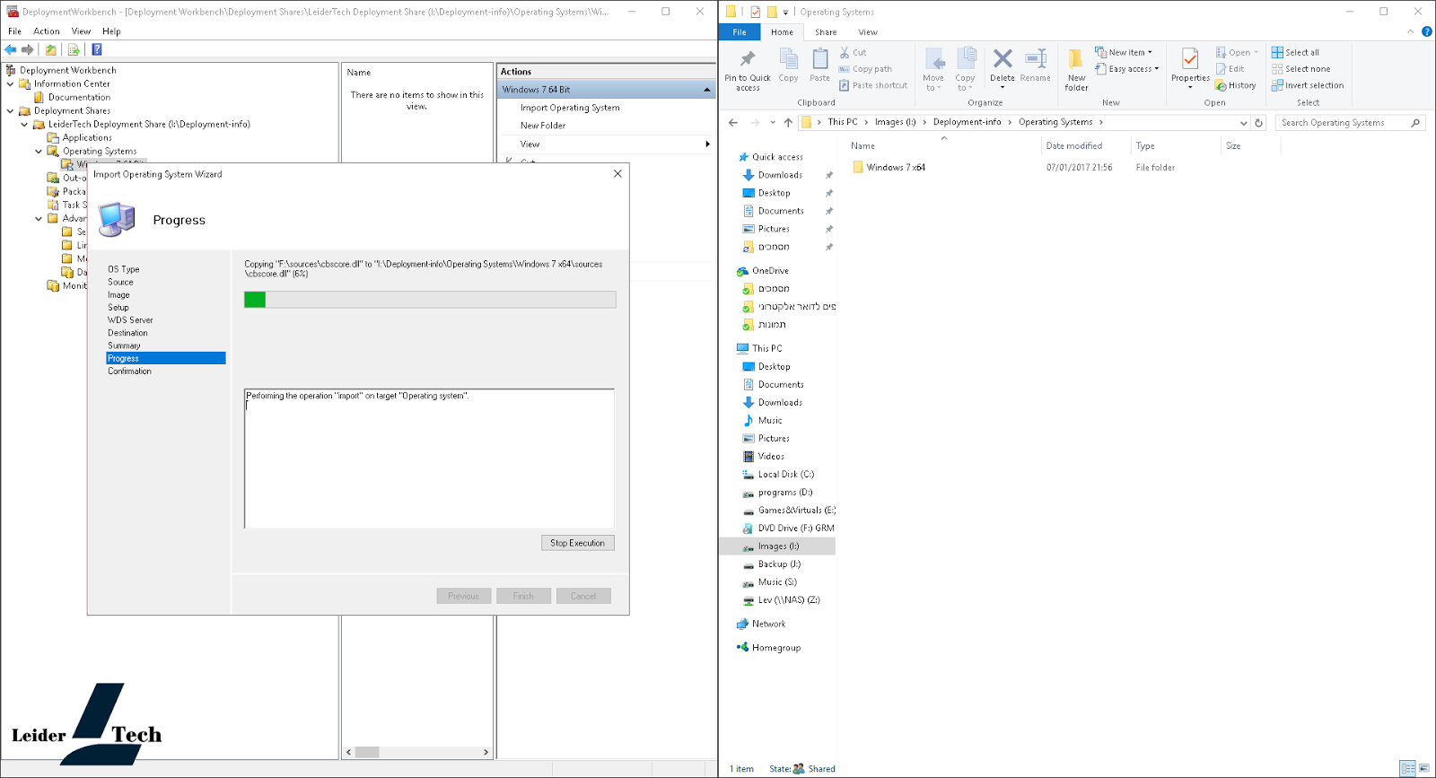This screenshot has height=778, width=1436.
Task: Switch Explorer to details view icon
Action: click(1408, 768)
